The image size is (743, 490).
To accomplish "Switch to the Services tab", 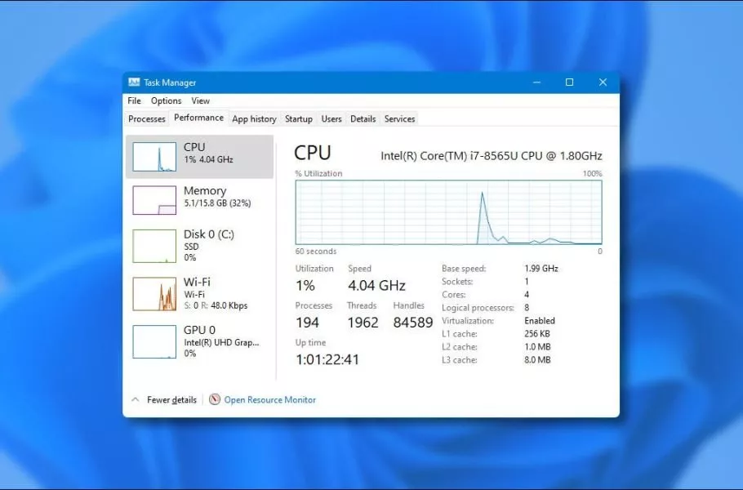I will click(399, 119).
